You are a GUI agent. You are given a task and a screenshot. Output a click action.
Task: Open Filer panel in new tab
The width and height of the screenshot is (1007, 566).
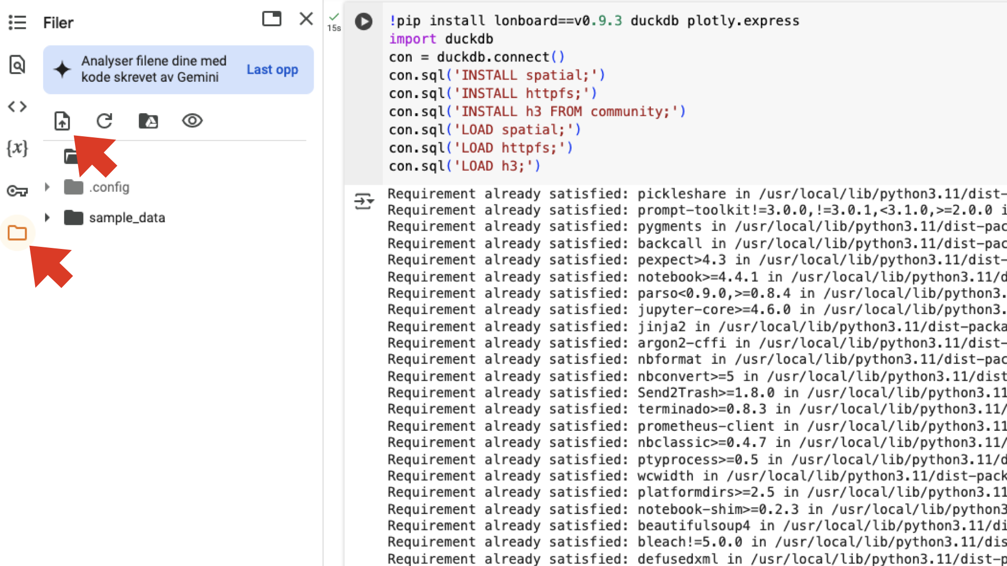272,19
